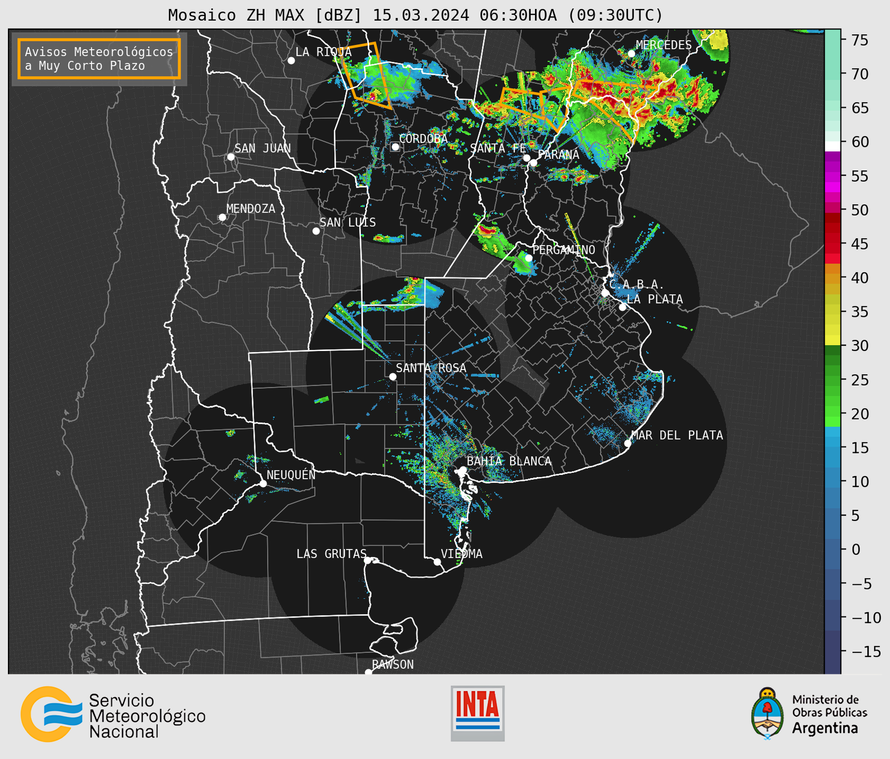Click the BAHÍA BLANCA city marker dot
Image resolution: width=890 pixels, height=759 pixels.
[463, 470]
